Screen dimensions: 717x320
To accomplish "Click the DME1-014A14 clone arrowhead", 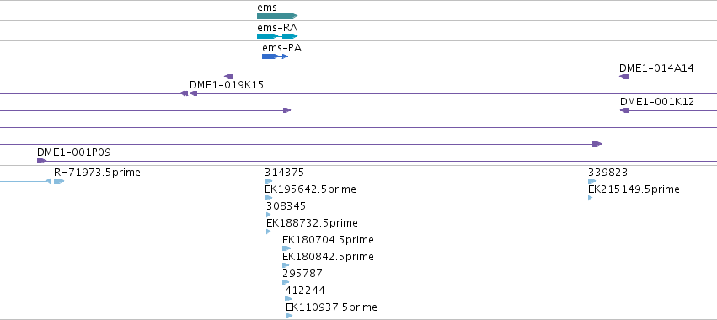I will tap(623, 77).
